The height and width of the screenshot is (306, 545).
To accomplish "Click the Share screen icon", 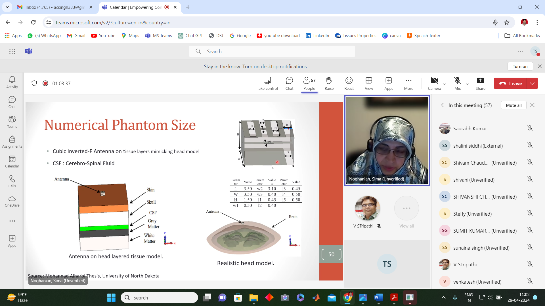I will tap(480, 83).
